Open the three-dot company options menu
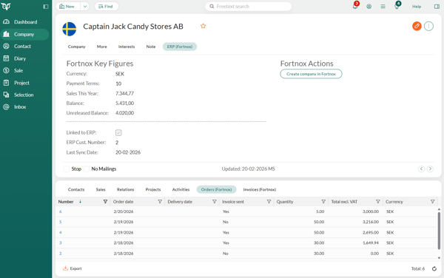The image size is (444, 278). click(428, 27)
